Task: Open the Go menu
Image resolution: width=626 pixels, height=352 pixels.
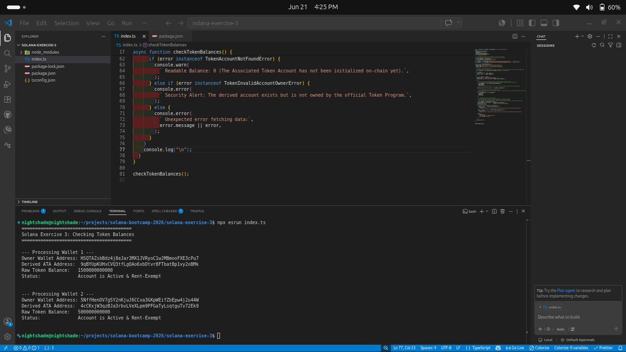Action: coord(111,23)
